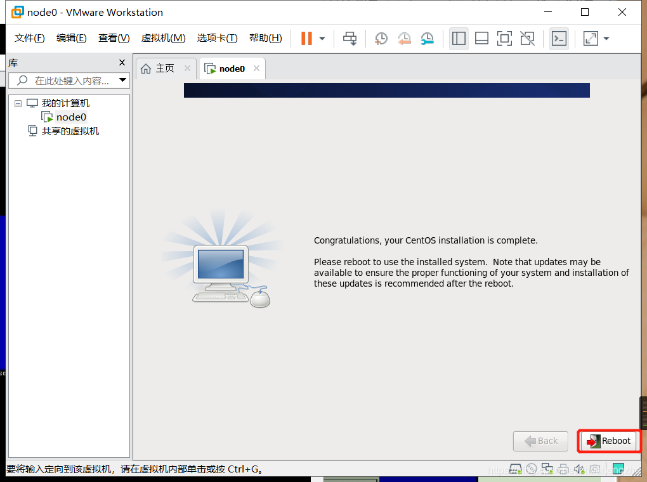The width and height of the screenshot is (647, 482).
Task: Open display stretch options dropdown arrow
Action: pos(606,39)
